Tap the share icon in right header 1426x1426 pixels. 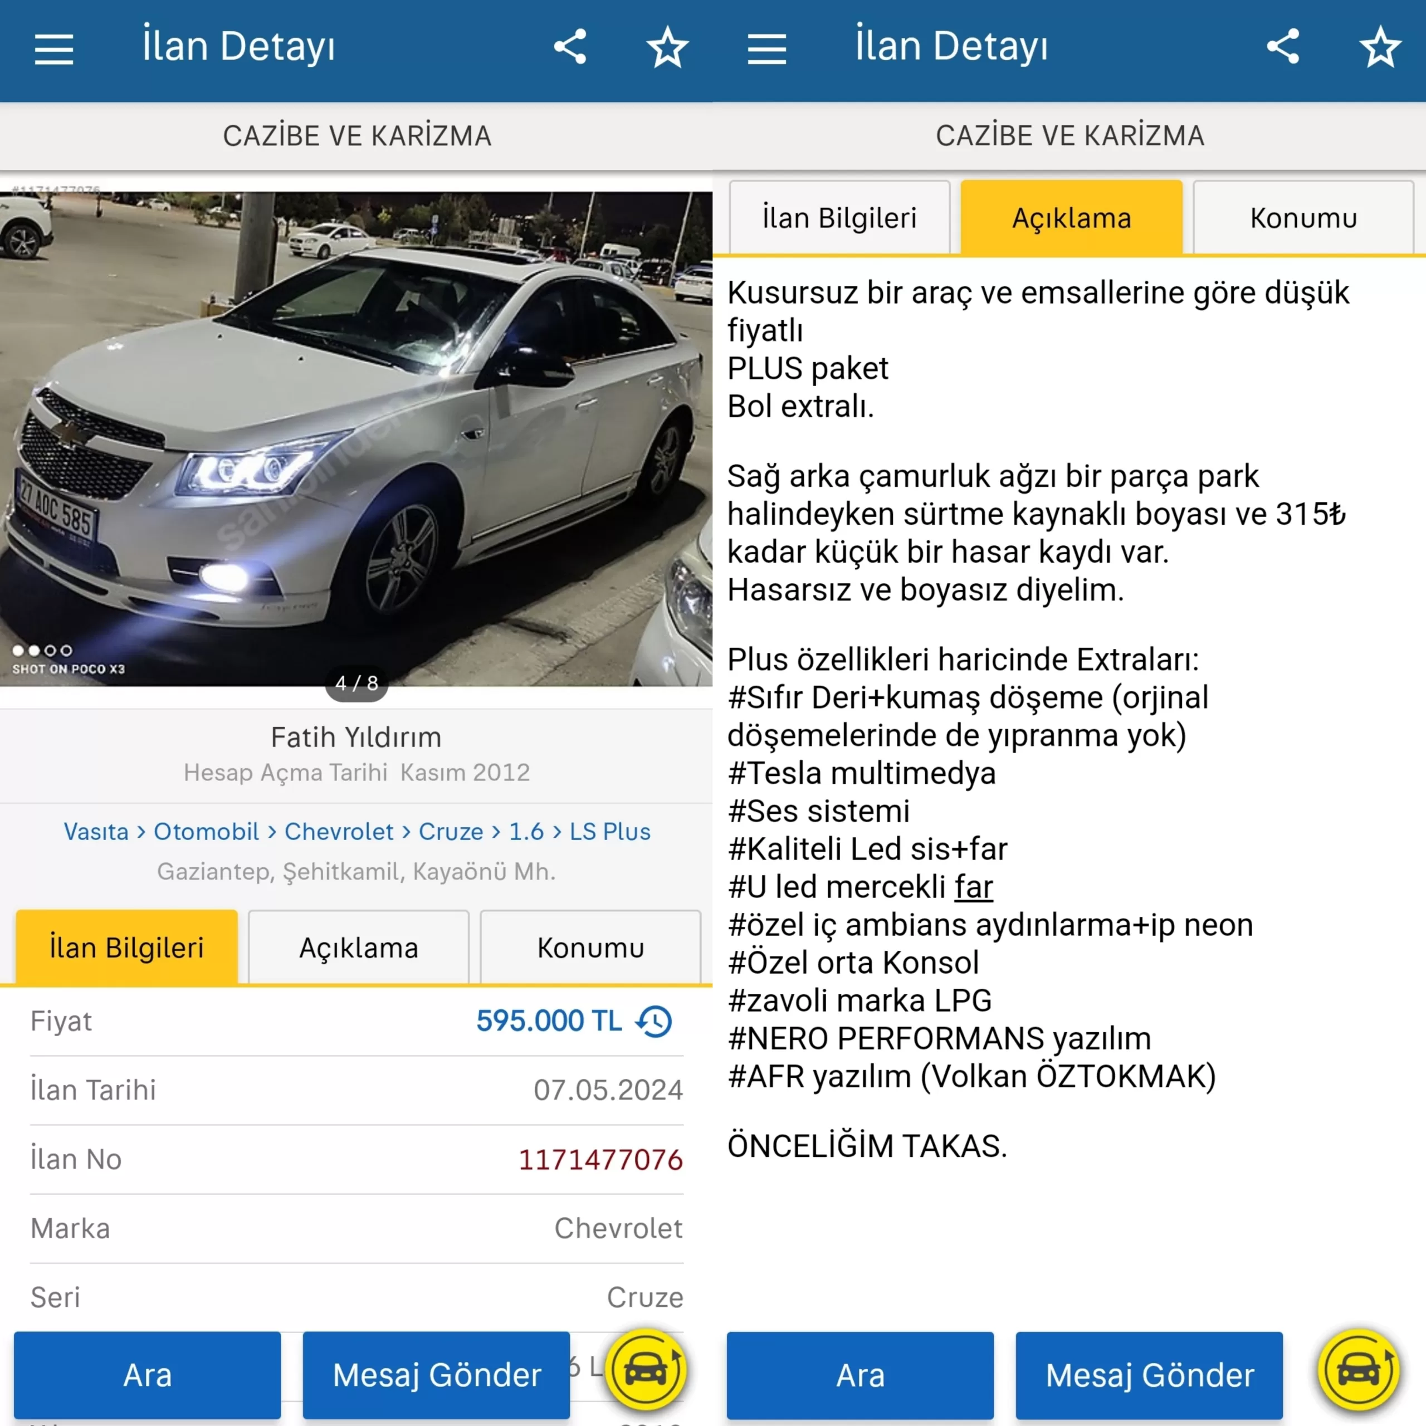click(1283, 46)
